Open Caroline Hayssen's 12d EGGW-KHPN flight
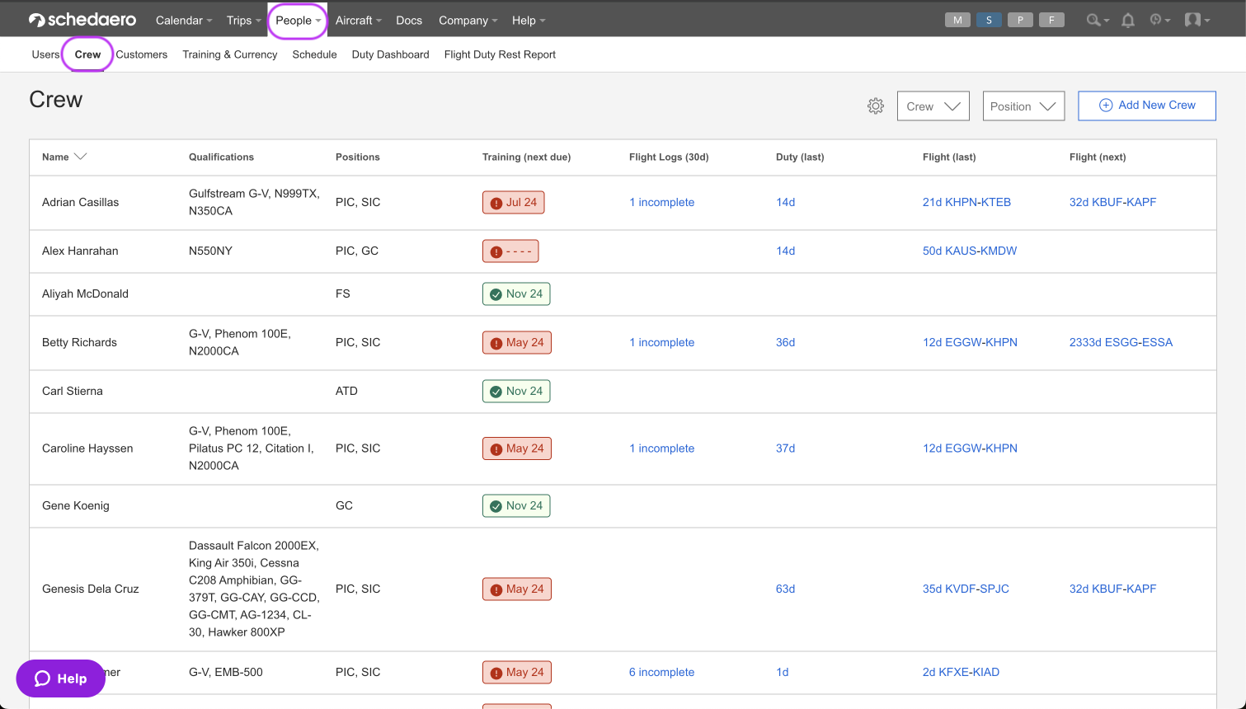The height and width of the screenshot is (709, 1246). coord(970,448)
